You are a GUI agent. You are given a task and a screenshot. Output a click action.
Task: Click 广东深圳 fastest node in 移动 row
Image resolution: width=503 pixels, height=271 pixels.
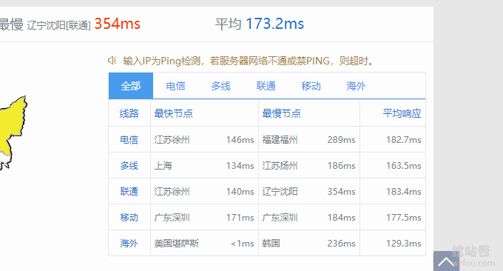click(x=172, y=218)
